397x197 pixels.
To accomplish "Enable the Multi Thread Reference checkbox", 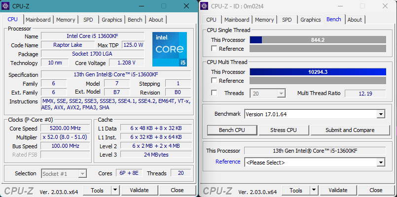I will (x=214, y=81).
